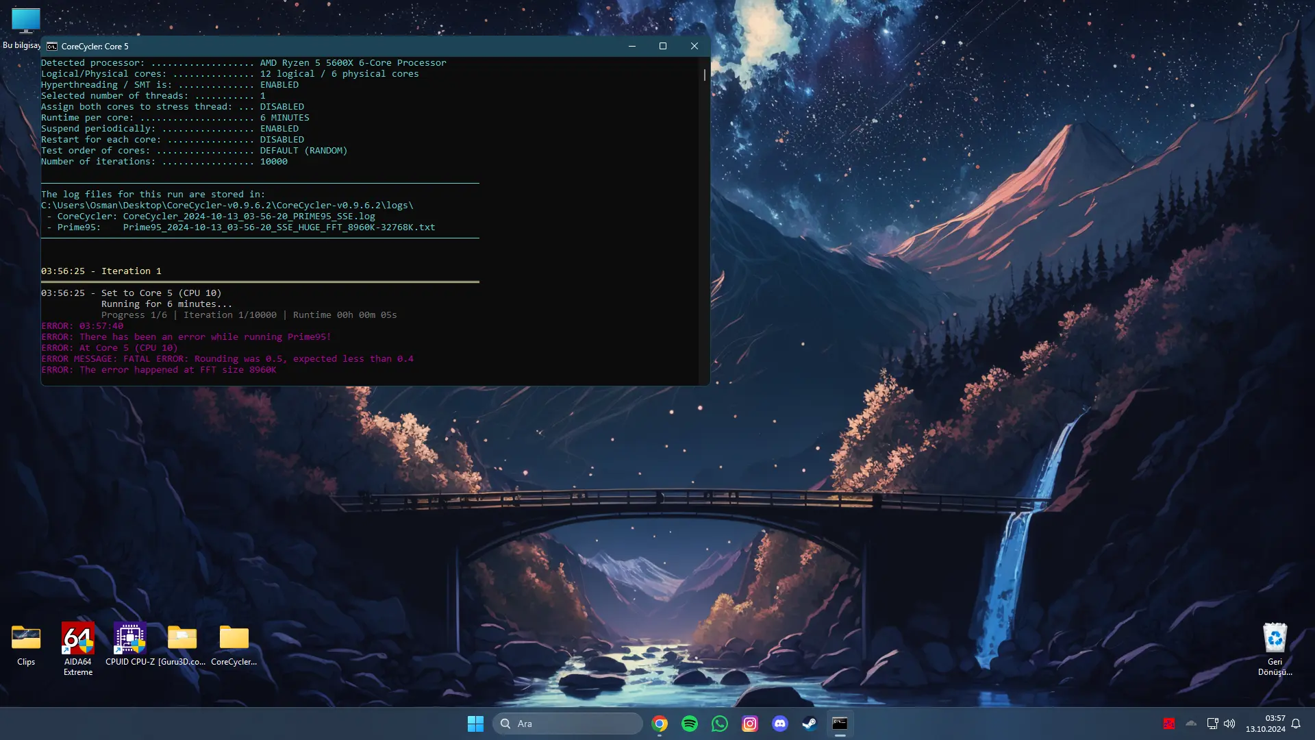Click the console icon in CoreCycler title bar

pos(52,47)
